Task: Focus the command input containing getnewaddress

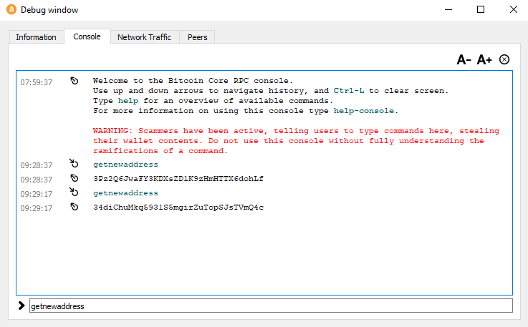Action: click(x=270, y=306)
